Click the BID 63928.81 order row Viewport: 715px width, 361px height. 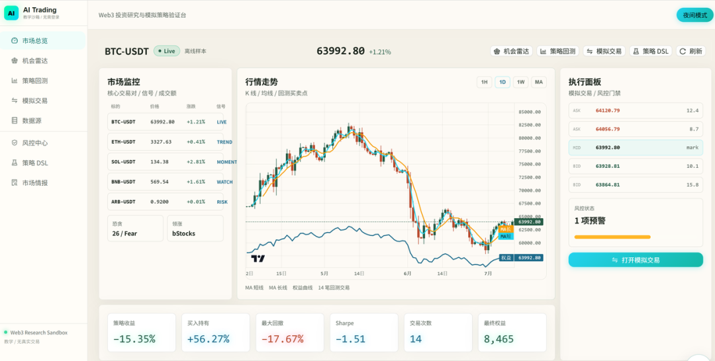pos(636,166)
